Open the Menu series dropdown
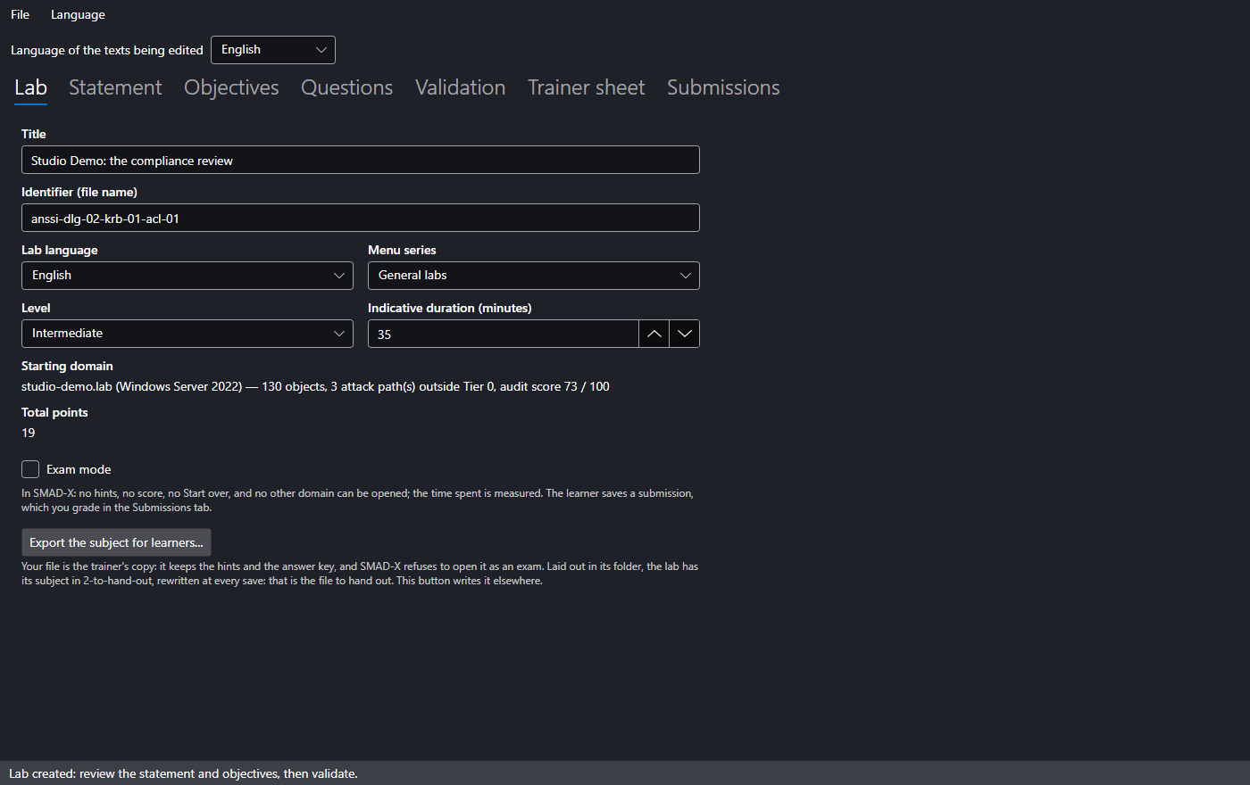Screen dimensions: 1250x785 click(534, 276)
